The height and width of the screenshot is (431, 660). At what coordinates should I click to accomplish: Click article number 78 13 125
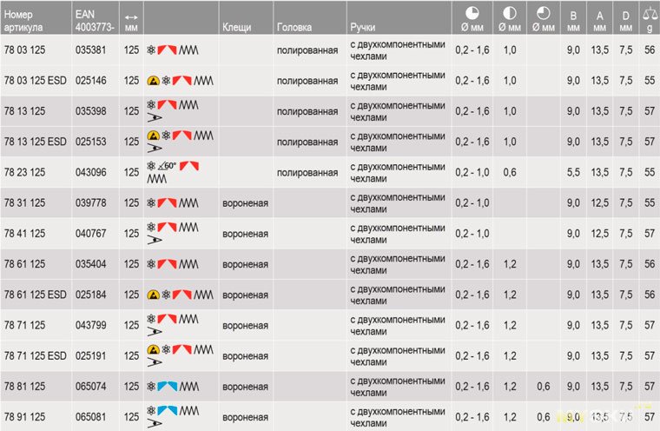(x=24, y=111)
